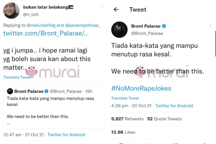Click Twitter for Android under the 12:47 am tweet

(x=66, y=135)
